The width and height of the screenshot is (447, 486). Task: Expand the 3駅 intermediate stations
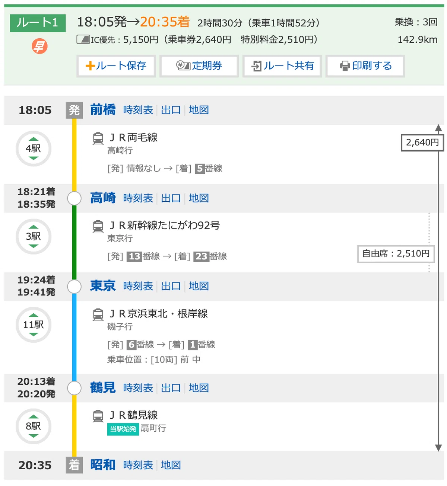coord(34,236)
